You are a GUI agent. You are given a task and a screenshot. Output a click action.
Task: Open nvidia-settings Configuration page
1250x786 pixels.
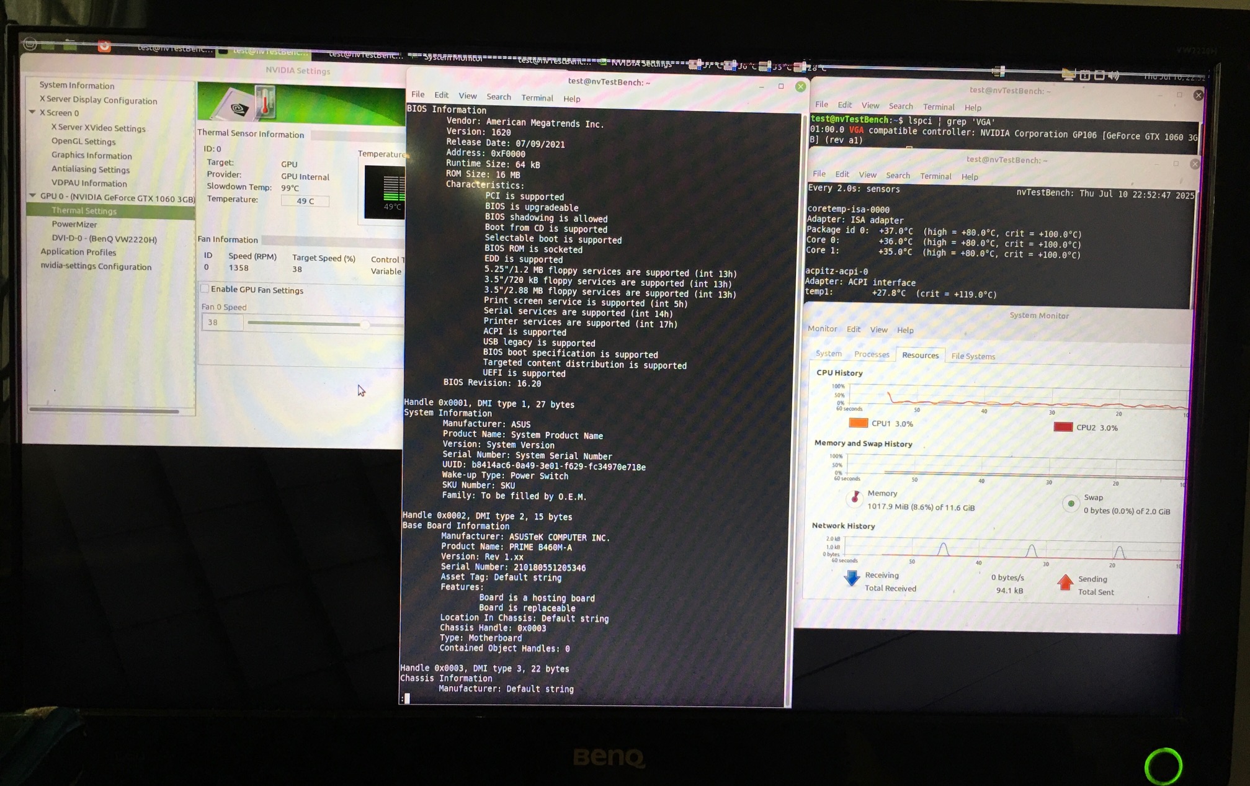[x=96, y=266]
